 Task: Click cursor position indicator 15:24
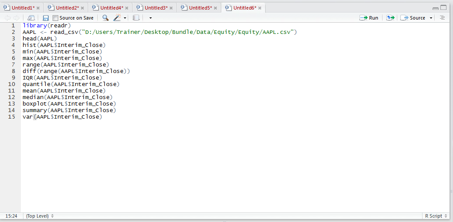(11, 216)
